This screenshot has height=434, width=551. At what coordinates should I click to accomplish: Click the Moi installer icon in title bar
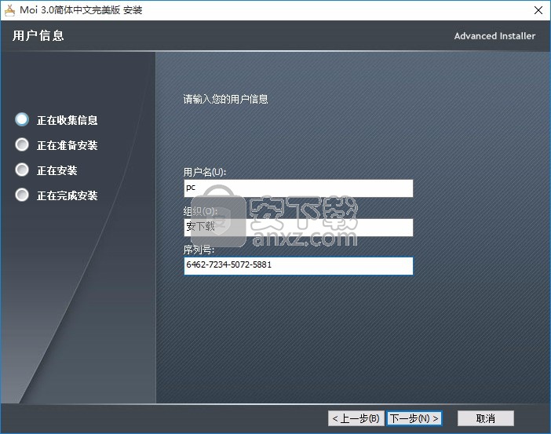point(10,10)
